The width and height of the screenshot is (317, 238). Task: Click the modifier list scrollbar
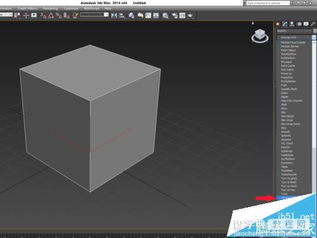click(x=314, y=116)
